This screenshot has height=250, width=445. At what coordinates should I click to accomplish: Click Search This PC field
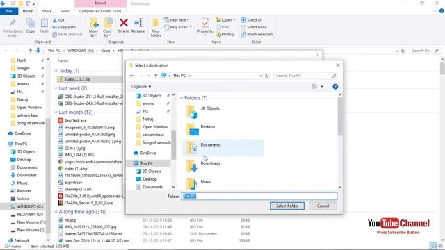pyautogui.click(x=306, y=76)
